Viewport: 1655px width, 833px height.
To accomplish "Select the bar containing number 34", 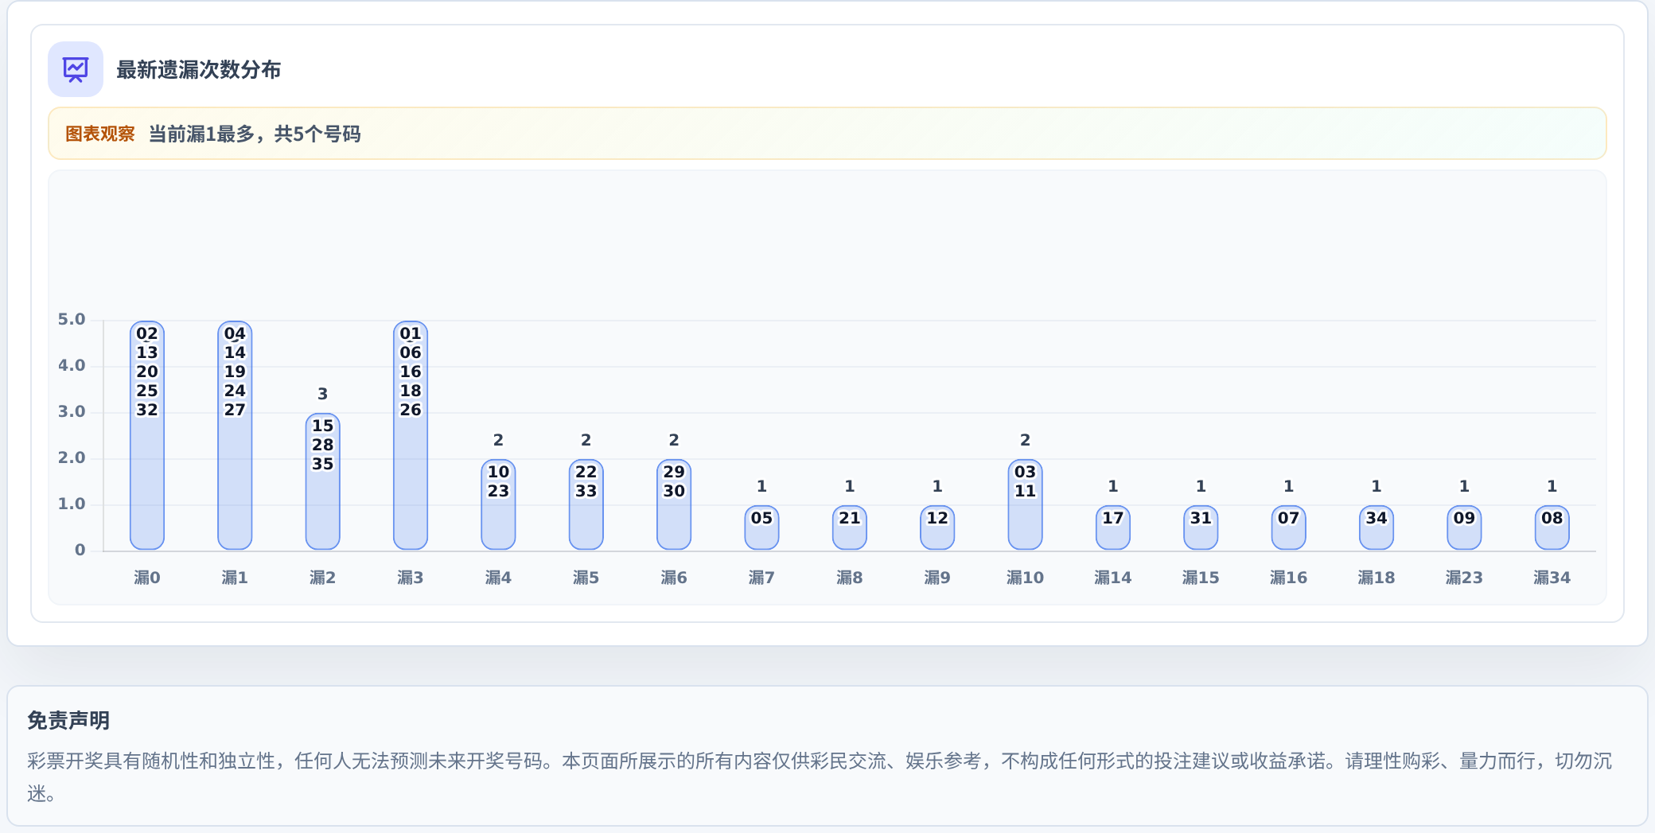I will pyautogui.click(x=1377, y=527).
